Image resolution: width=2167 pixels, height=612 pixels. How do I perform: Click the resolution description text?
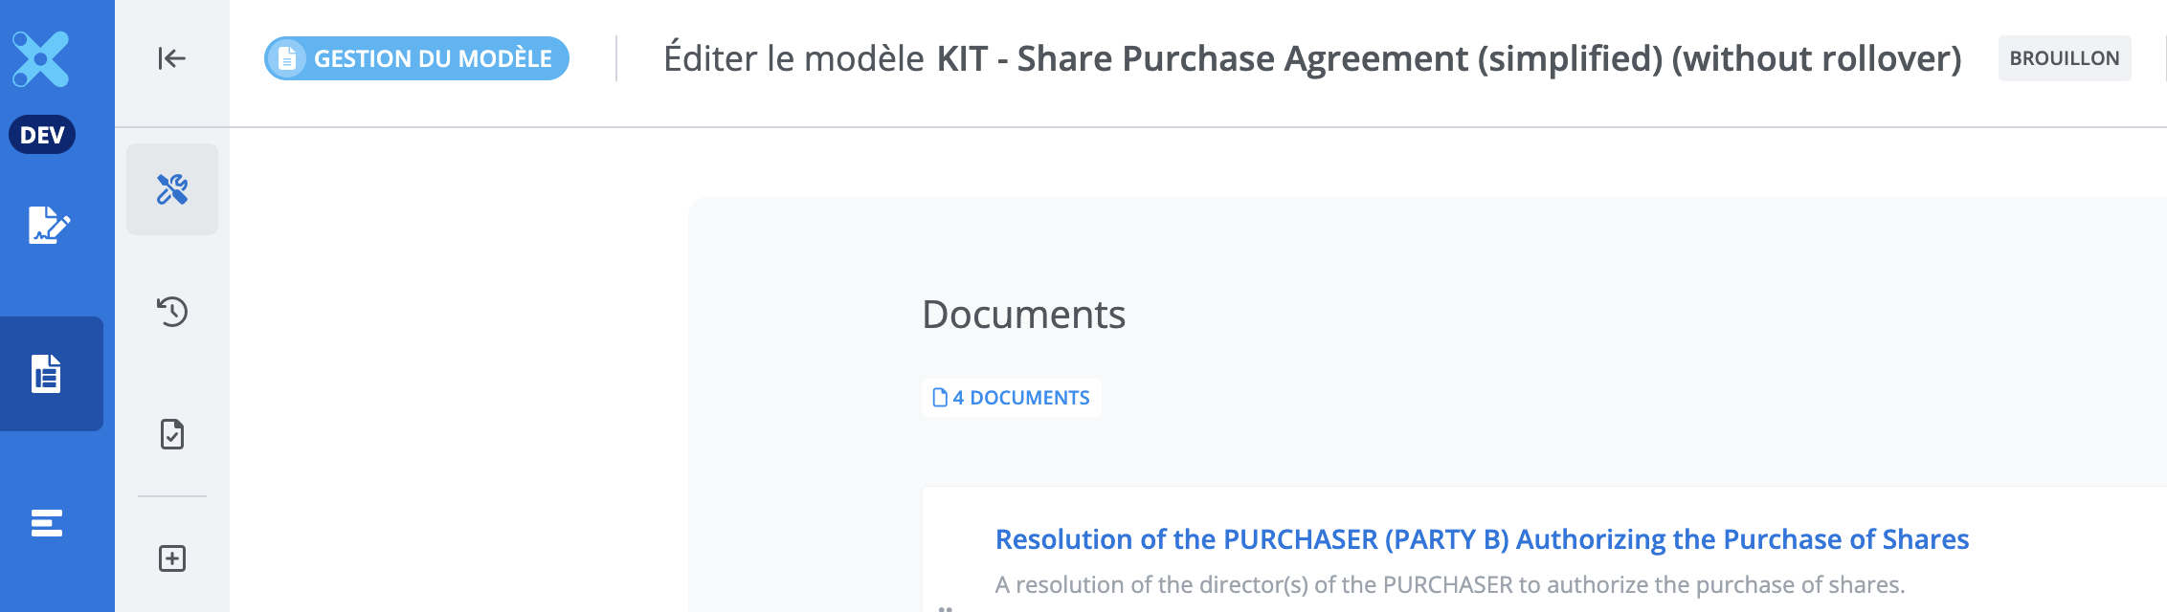coord(1449,584)
